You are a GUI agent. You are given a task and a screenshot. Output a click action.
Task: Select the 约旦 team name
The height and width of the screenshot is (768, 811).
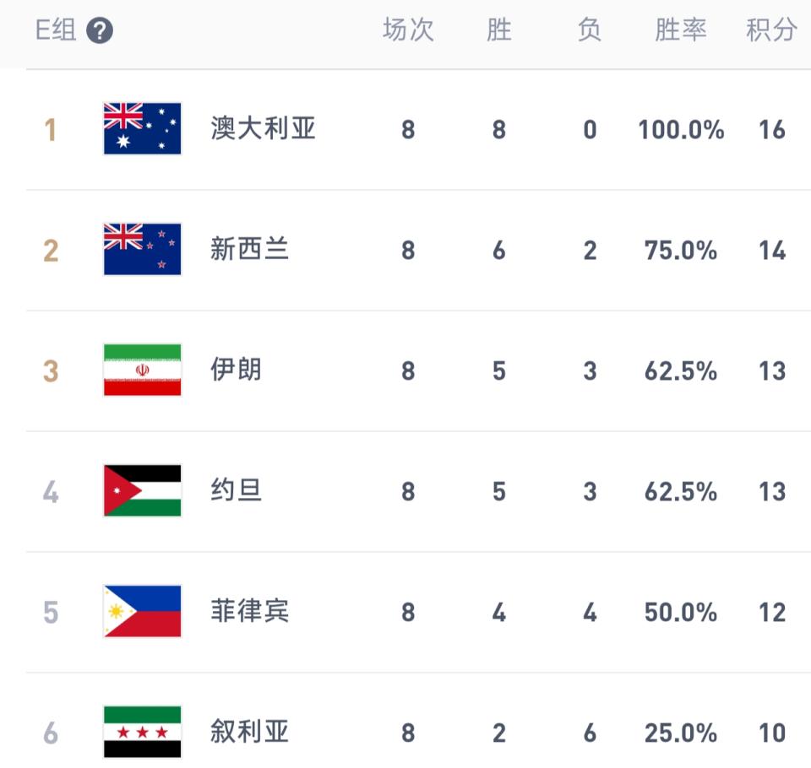[x=236, y=490]
